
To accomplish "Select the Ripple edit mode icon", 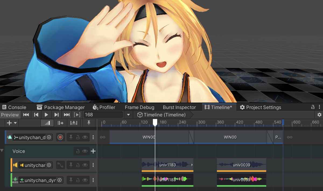I will click(61, 123).
